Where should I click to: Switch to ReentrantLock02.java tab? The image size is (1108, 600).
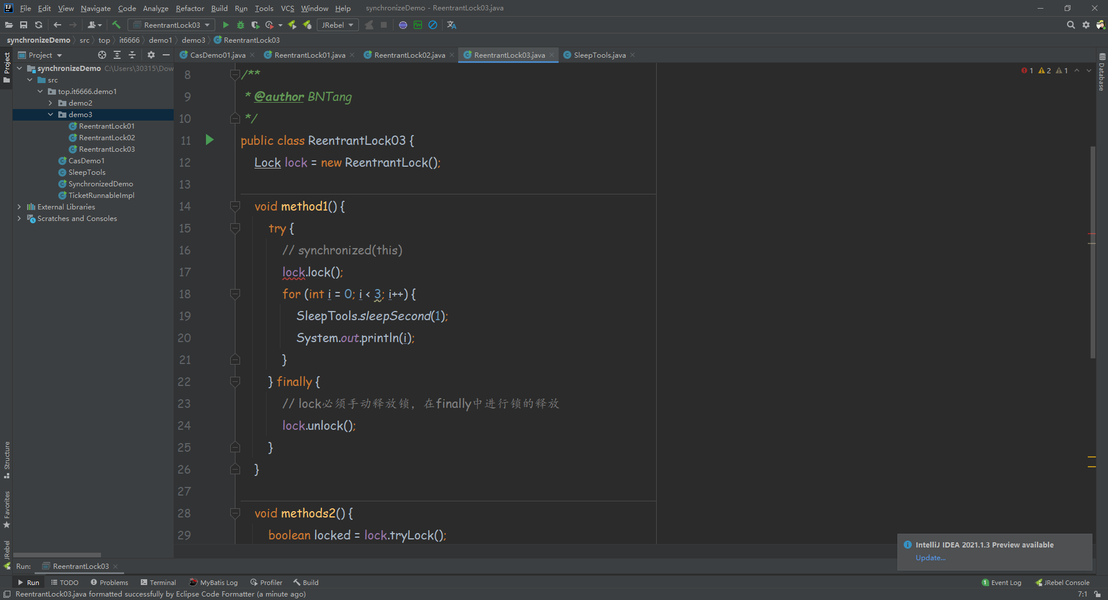[x=410, y=55]
